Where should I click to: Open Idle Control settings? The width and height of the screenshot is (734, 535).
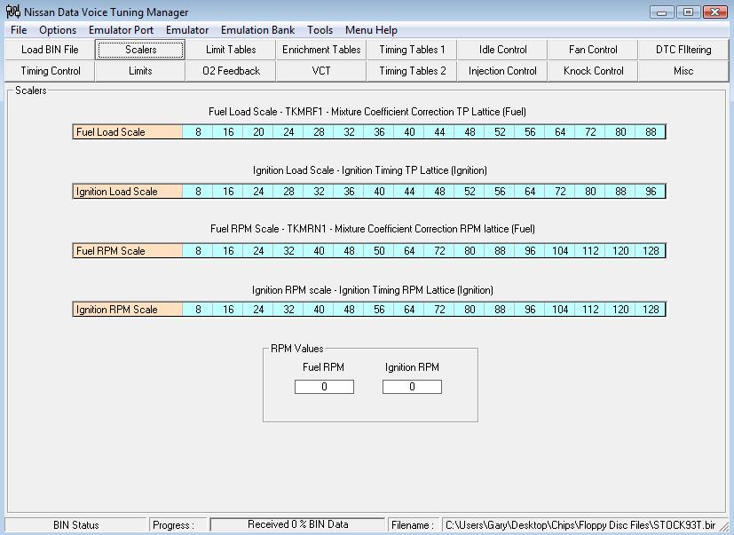502,50
